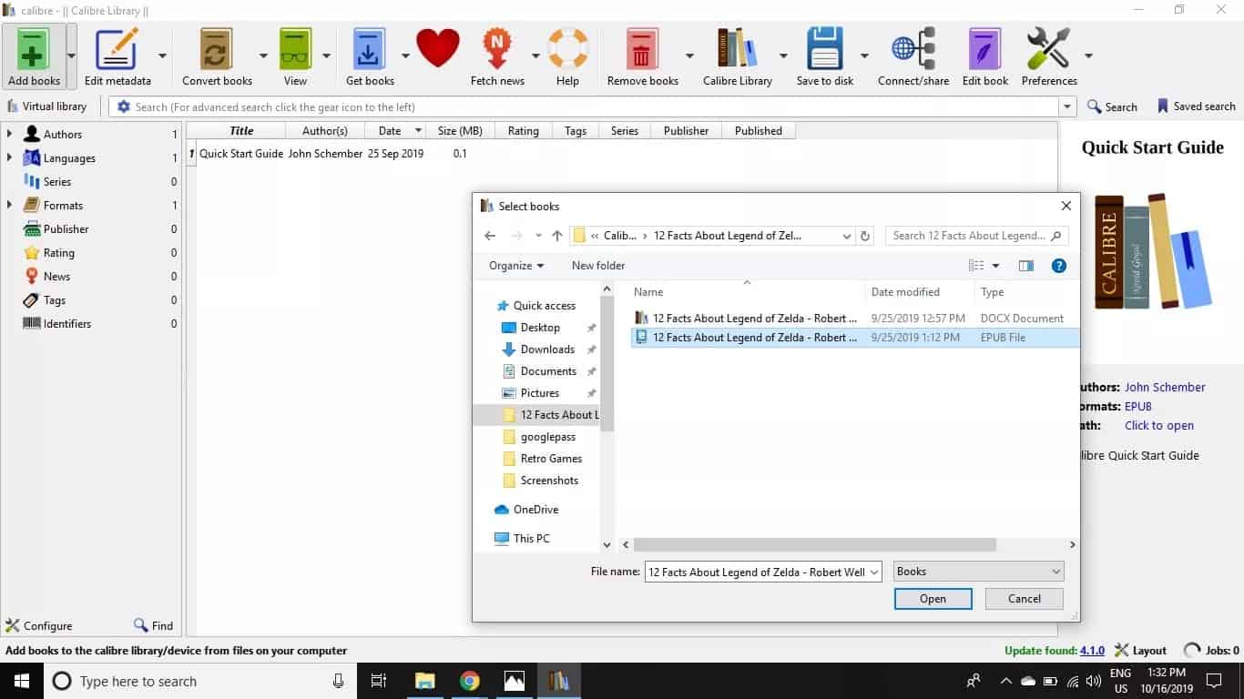The image size is (1244, 699).
Task: Open the Calibre Library icon
Action: 738,48
